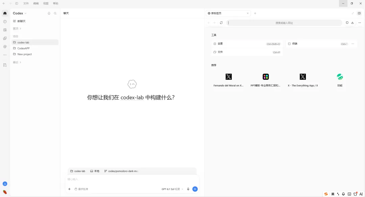Click the red pepper icon at bottom left

tap(5, 192)
